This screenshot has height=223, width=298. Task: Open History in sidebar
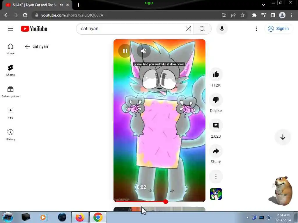(10, 135)
